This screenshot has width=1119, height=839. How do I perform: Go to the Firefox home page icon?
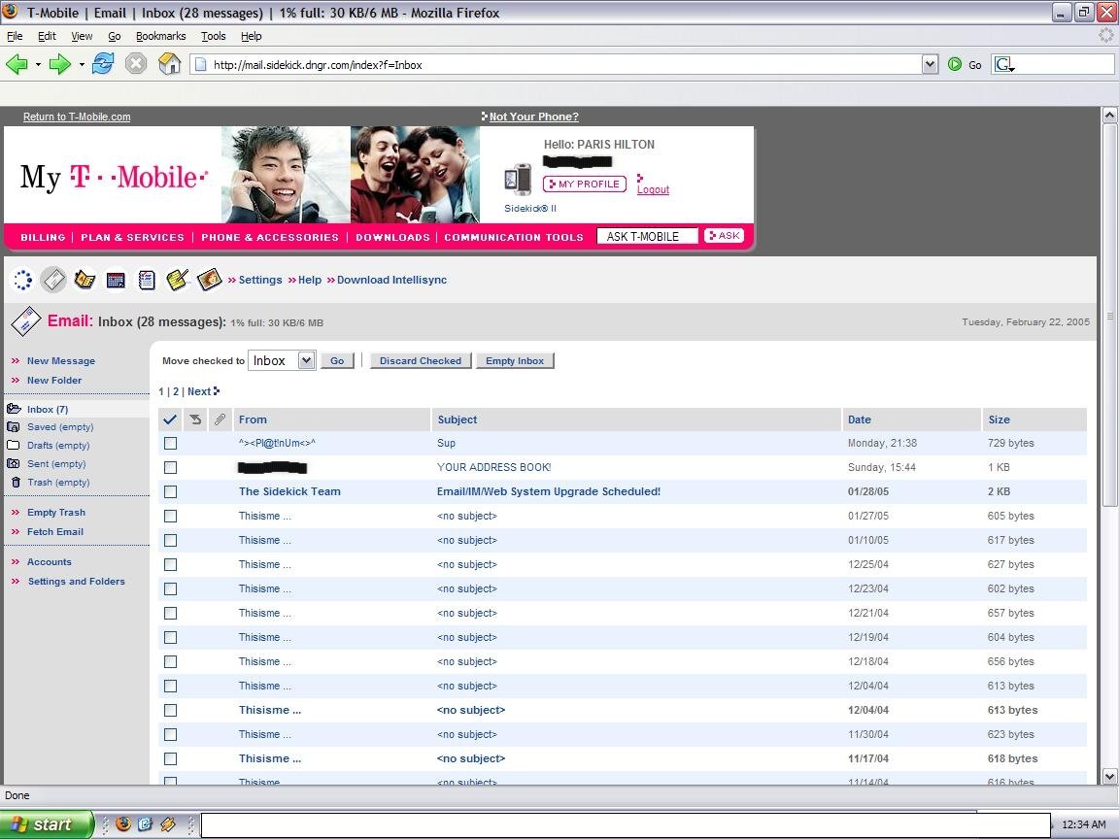(x=169, y=63)
